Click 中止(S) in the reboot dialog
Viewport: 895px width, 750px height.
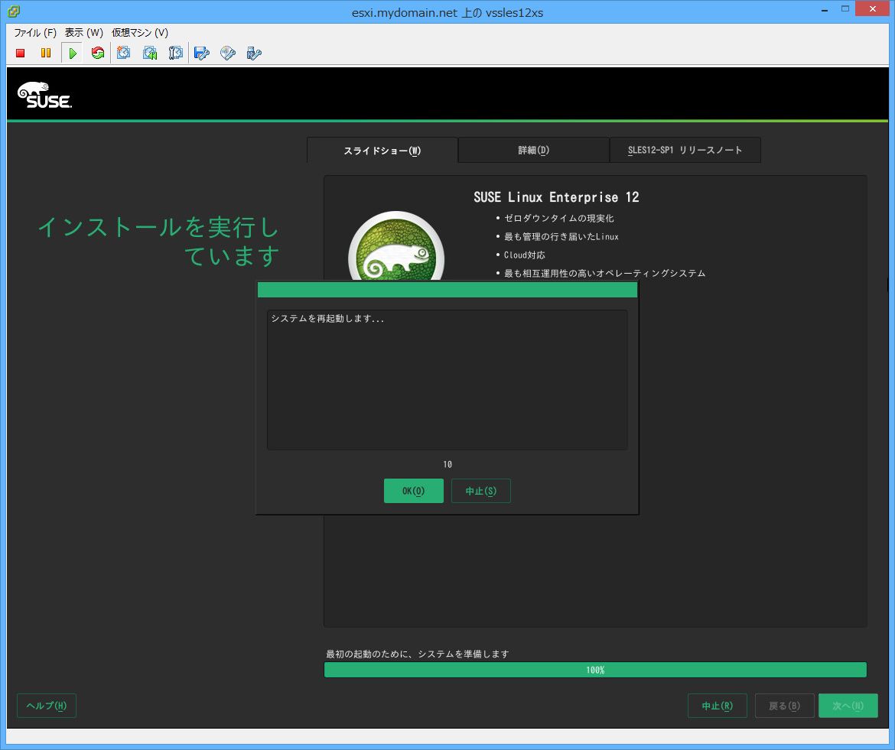[480, 491]
